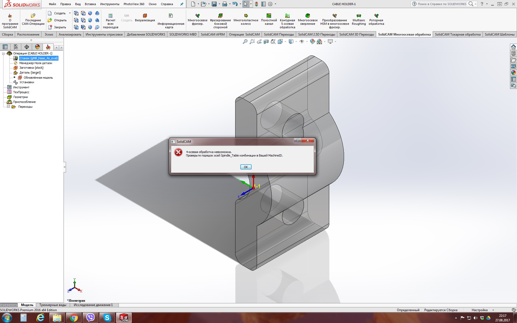517x323 pixels.
Task: Open the DisplayManager color-sphere tab in left panel
Action: point(37,47)
